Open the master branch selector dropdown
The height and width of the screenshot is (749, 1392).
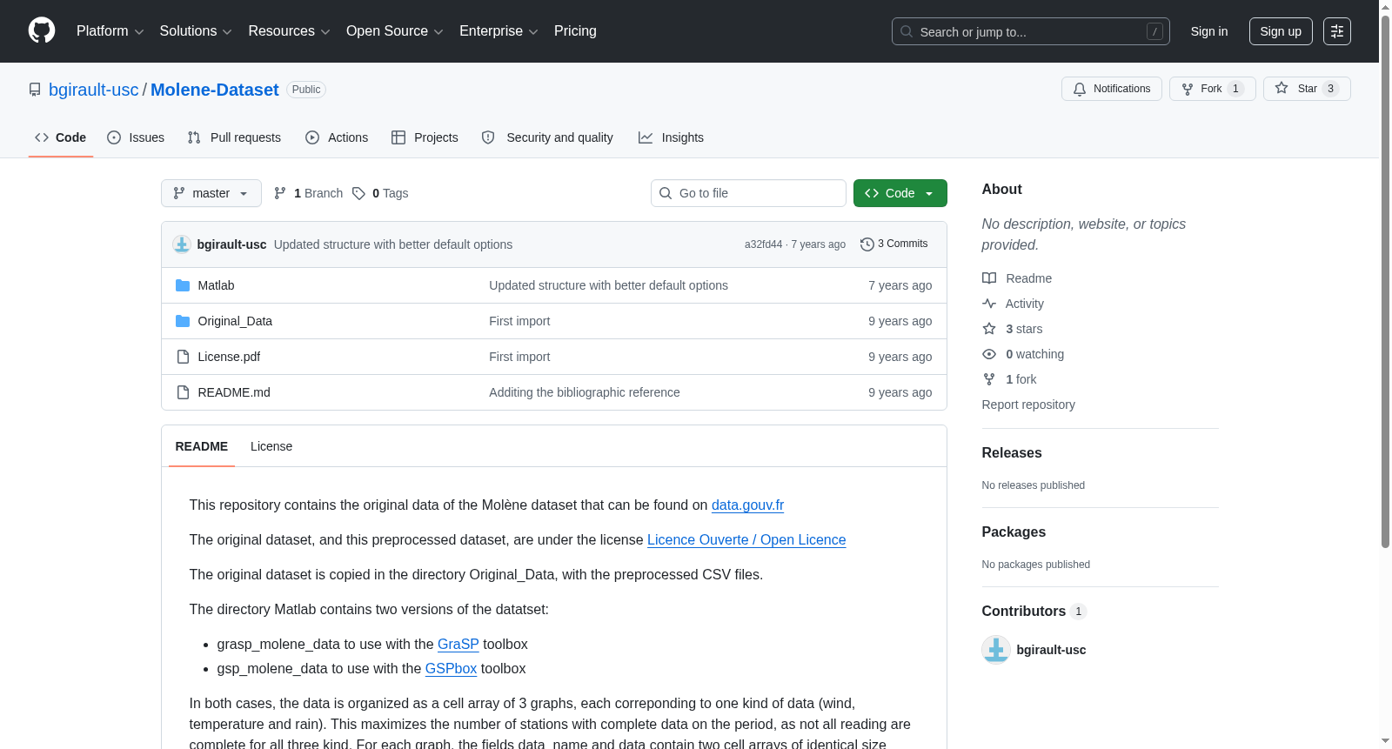(x=211, y=193)
